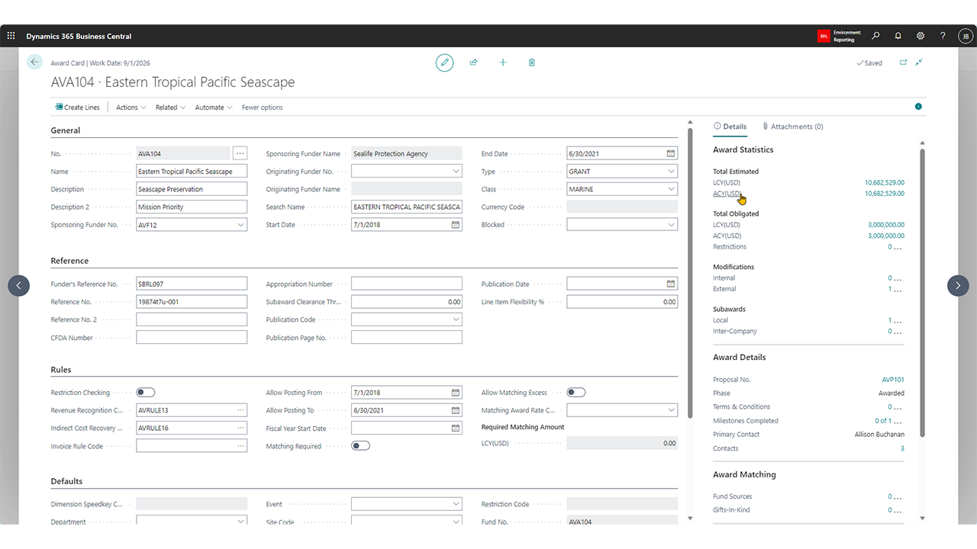Turn on Allow Matching Excess
977x549 pixels.
pos(576,393)
